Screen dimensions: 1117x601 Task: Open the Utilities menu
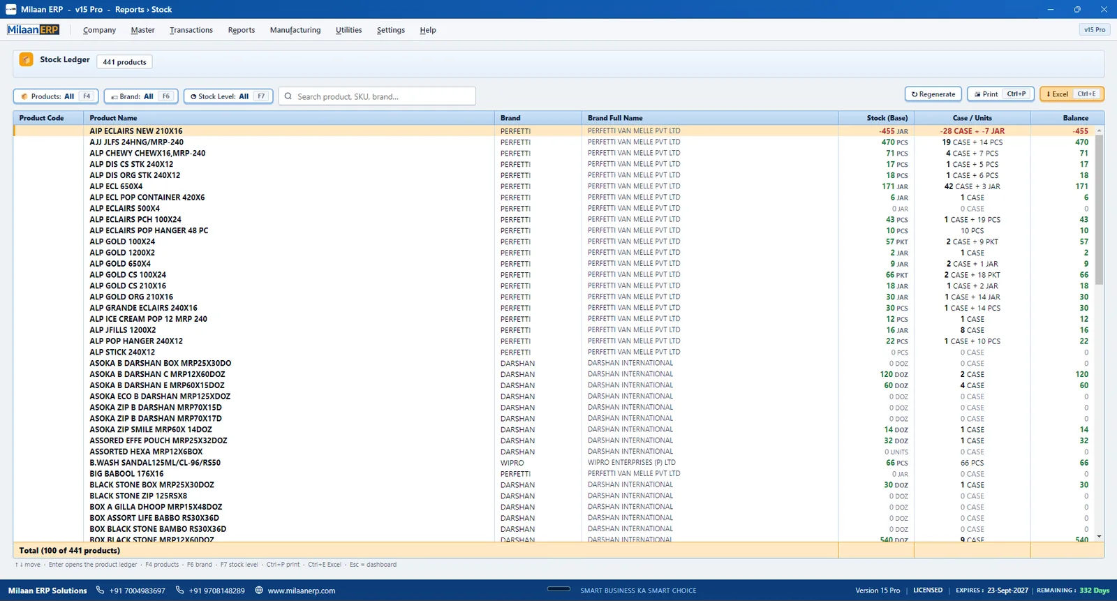click(x=348, y=30)
